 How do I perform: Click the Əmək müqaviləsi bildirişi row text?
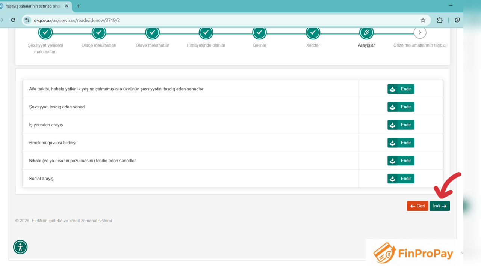(53, 143)
